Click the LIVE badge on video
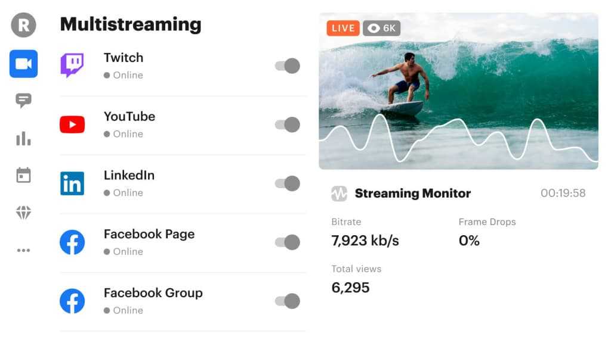 click(343, 28)
